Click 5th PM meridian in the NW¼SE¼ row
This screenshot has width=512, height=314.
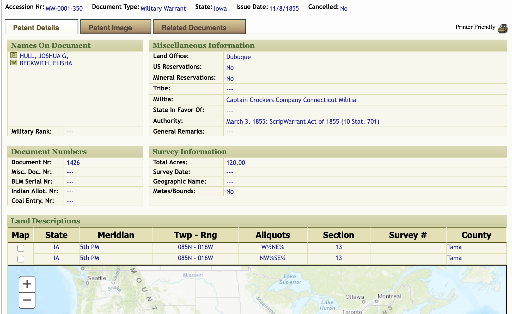(x=89, y=258)
